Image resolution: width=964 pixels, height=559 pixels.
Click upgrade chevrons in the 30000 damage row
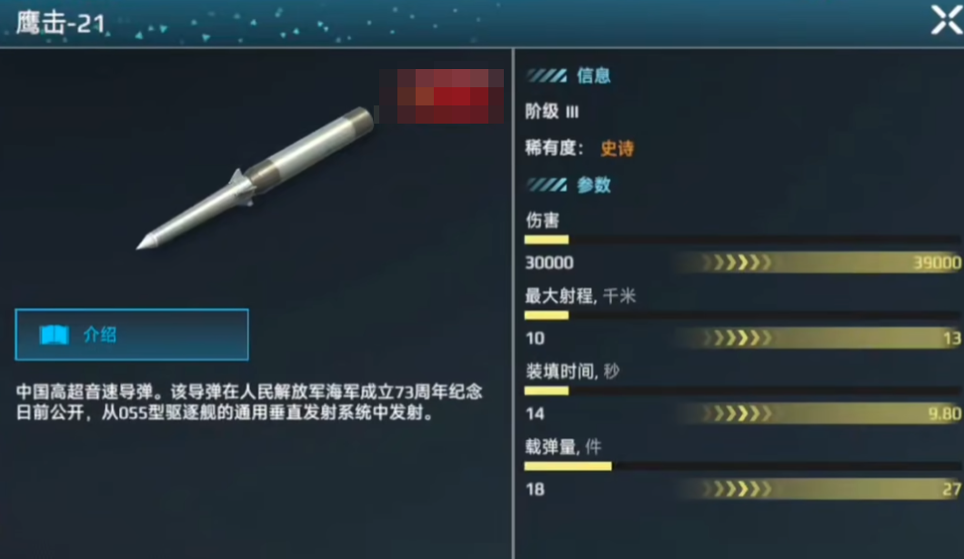tap(737, 263)
